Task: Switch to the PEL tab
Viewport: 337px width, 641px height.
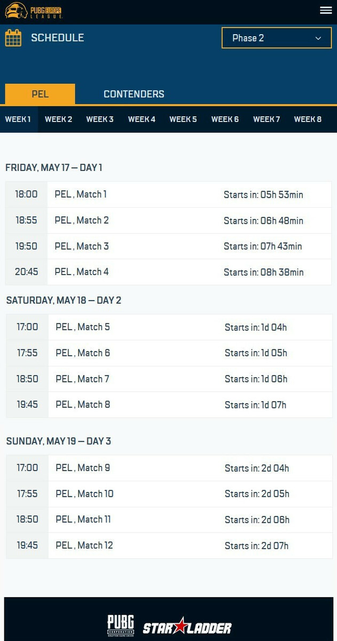Action: coord(40,94)
